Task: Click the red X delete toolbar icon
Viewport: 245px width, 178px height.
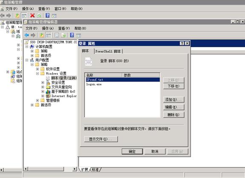Action: pos(32,15)
